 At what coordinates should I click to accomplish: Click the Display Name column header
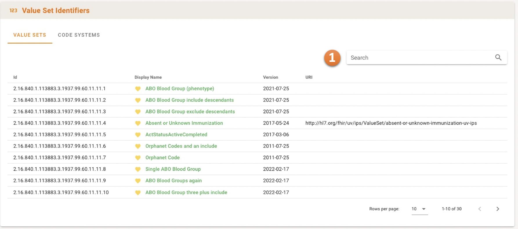tap(148, 77)
